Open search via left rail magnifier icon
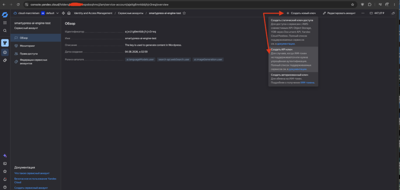This screenshot has height=190, width=400. (x=5, y=30)
